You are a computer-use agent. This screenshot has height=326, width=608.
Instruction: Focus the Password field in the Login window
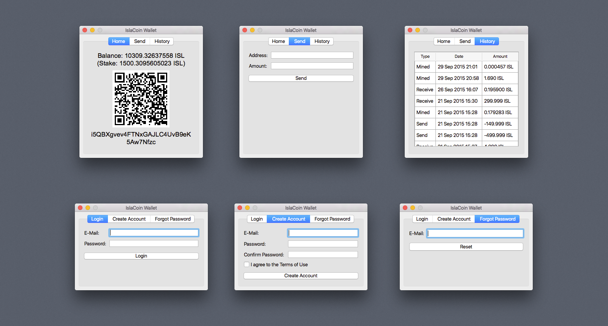(x=154, y=243)
